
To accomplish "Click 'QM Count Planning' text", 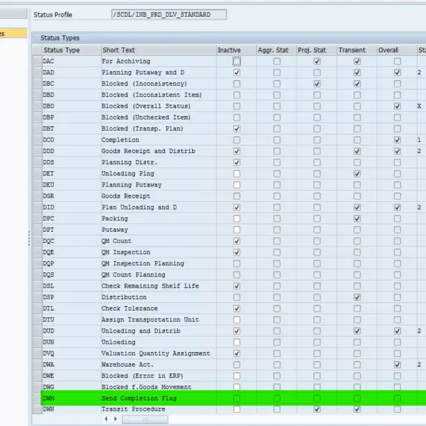I will 133,274.
